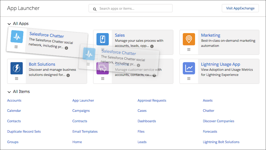Grab the Salesforce Chatter tile drag handle
The width and height of the screenshot is (266, 150).
click(16, 47)
